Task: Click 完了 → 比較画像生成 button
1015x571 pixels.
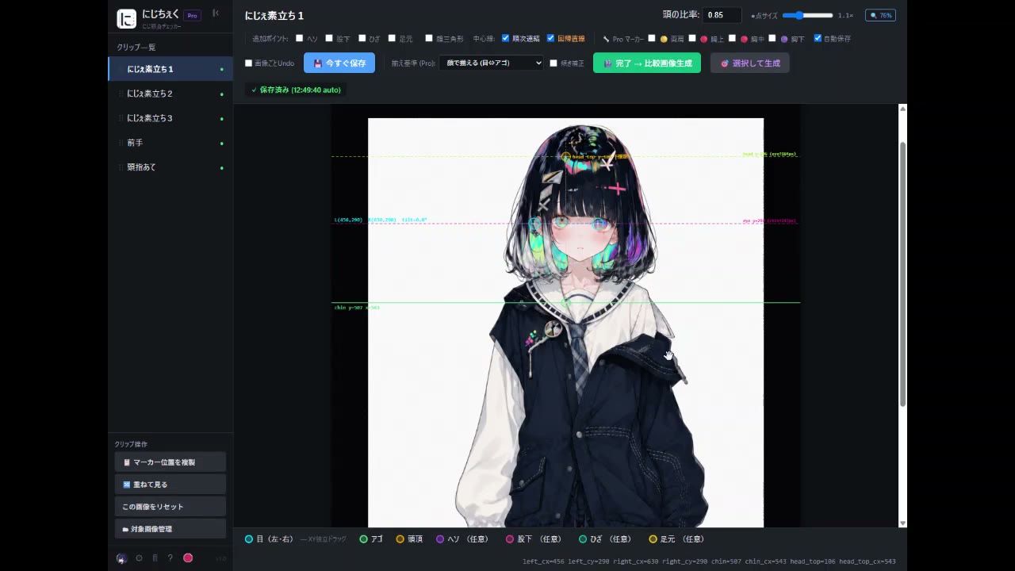Action: point(647,63)
